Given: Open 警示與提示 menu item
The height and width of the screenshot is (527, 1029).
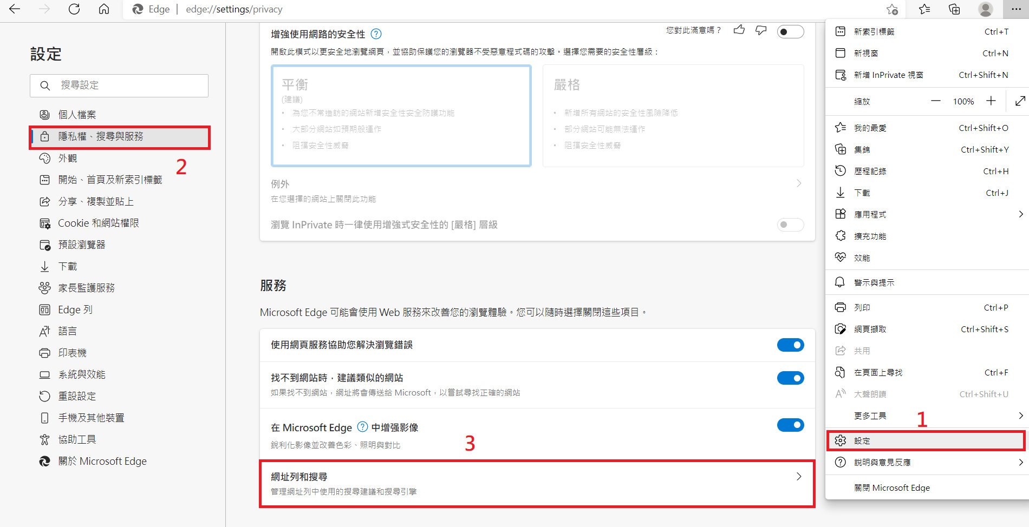Looking at the screenshot, I should pyautogui.click(x=927, y=282).
